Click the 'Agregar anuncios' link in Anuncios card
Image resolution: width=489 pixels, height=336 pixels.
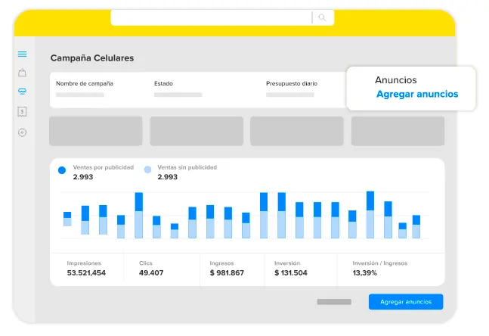point(416,95)
